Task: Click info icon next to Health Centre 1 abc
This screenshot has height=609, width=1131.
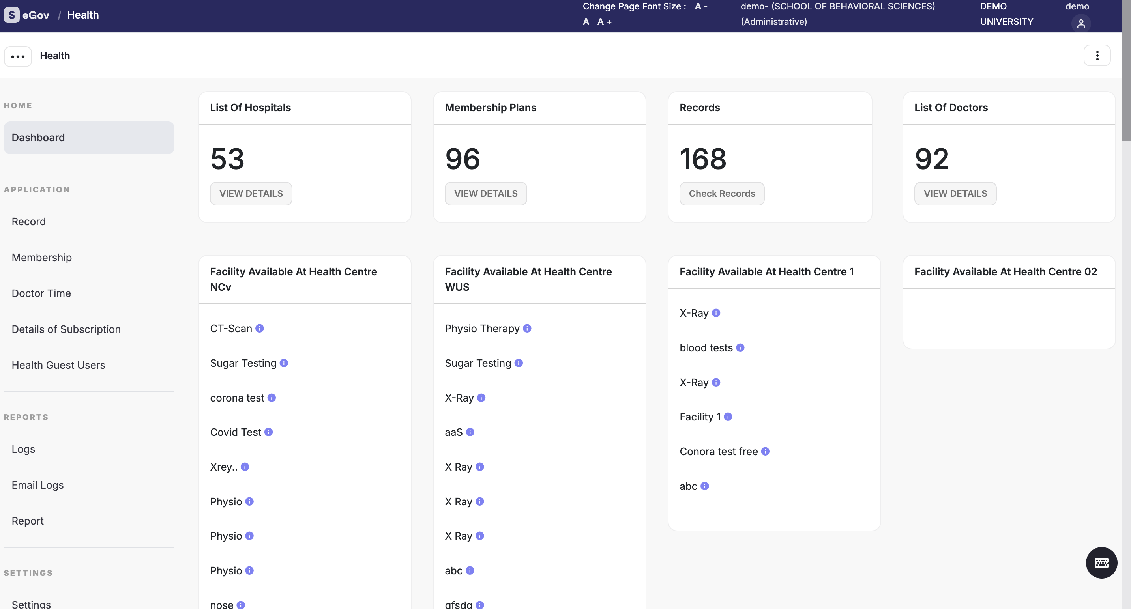Action: 705,486
